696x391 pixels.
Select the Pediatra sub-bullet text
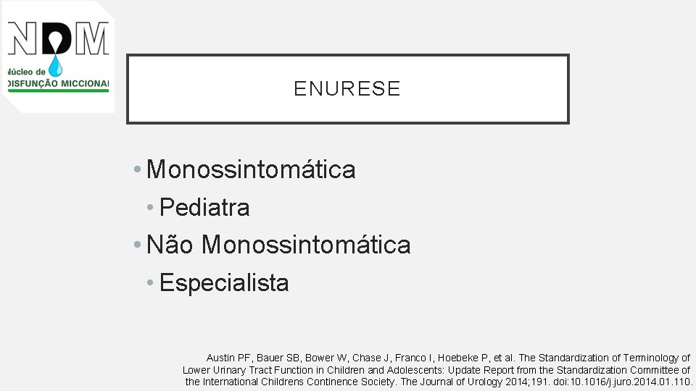click(204, 207)
